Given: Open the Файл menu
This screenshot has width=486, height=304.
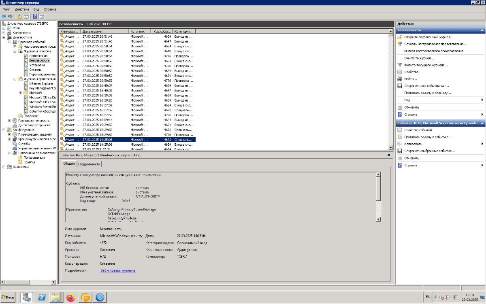Looking at the screenshot, I should (6, 9).
